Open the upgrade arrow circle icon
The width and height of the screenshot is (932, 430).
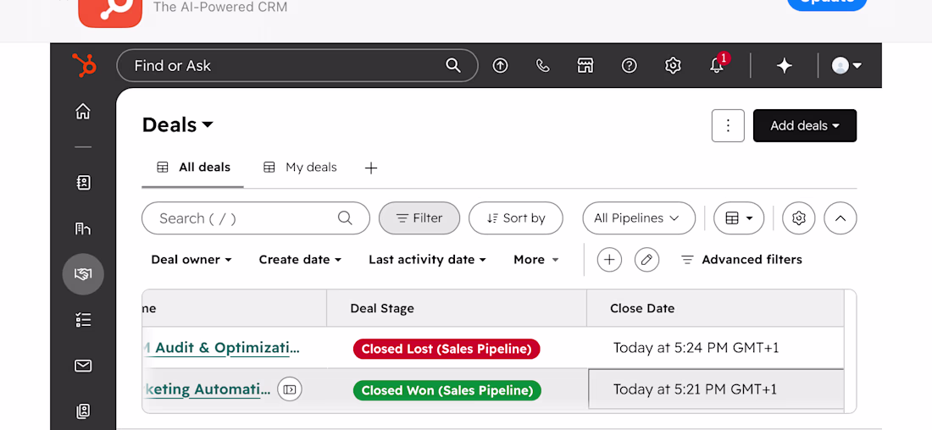501,65
